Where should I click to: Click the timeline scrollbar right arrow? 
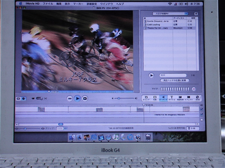pos(198,124)
